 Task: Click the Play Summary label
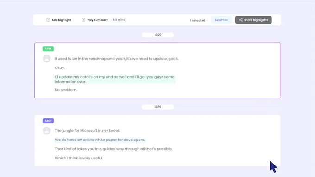[98, 20]
